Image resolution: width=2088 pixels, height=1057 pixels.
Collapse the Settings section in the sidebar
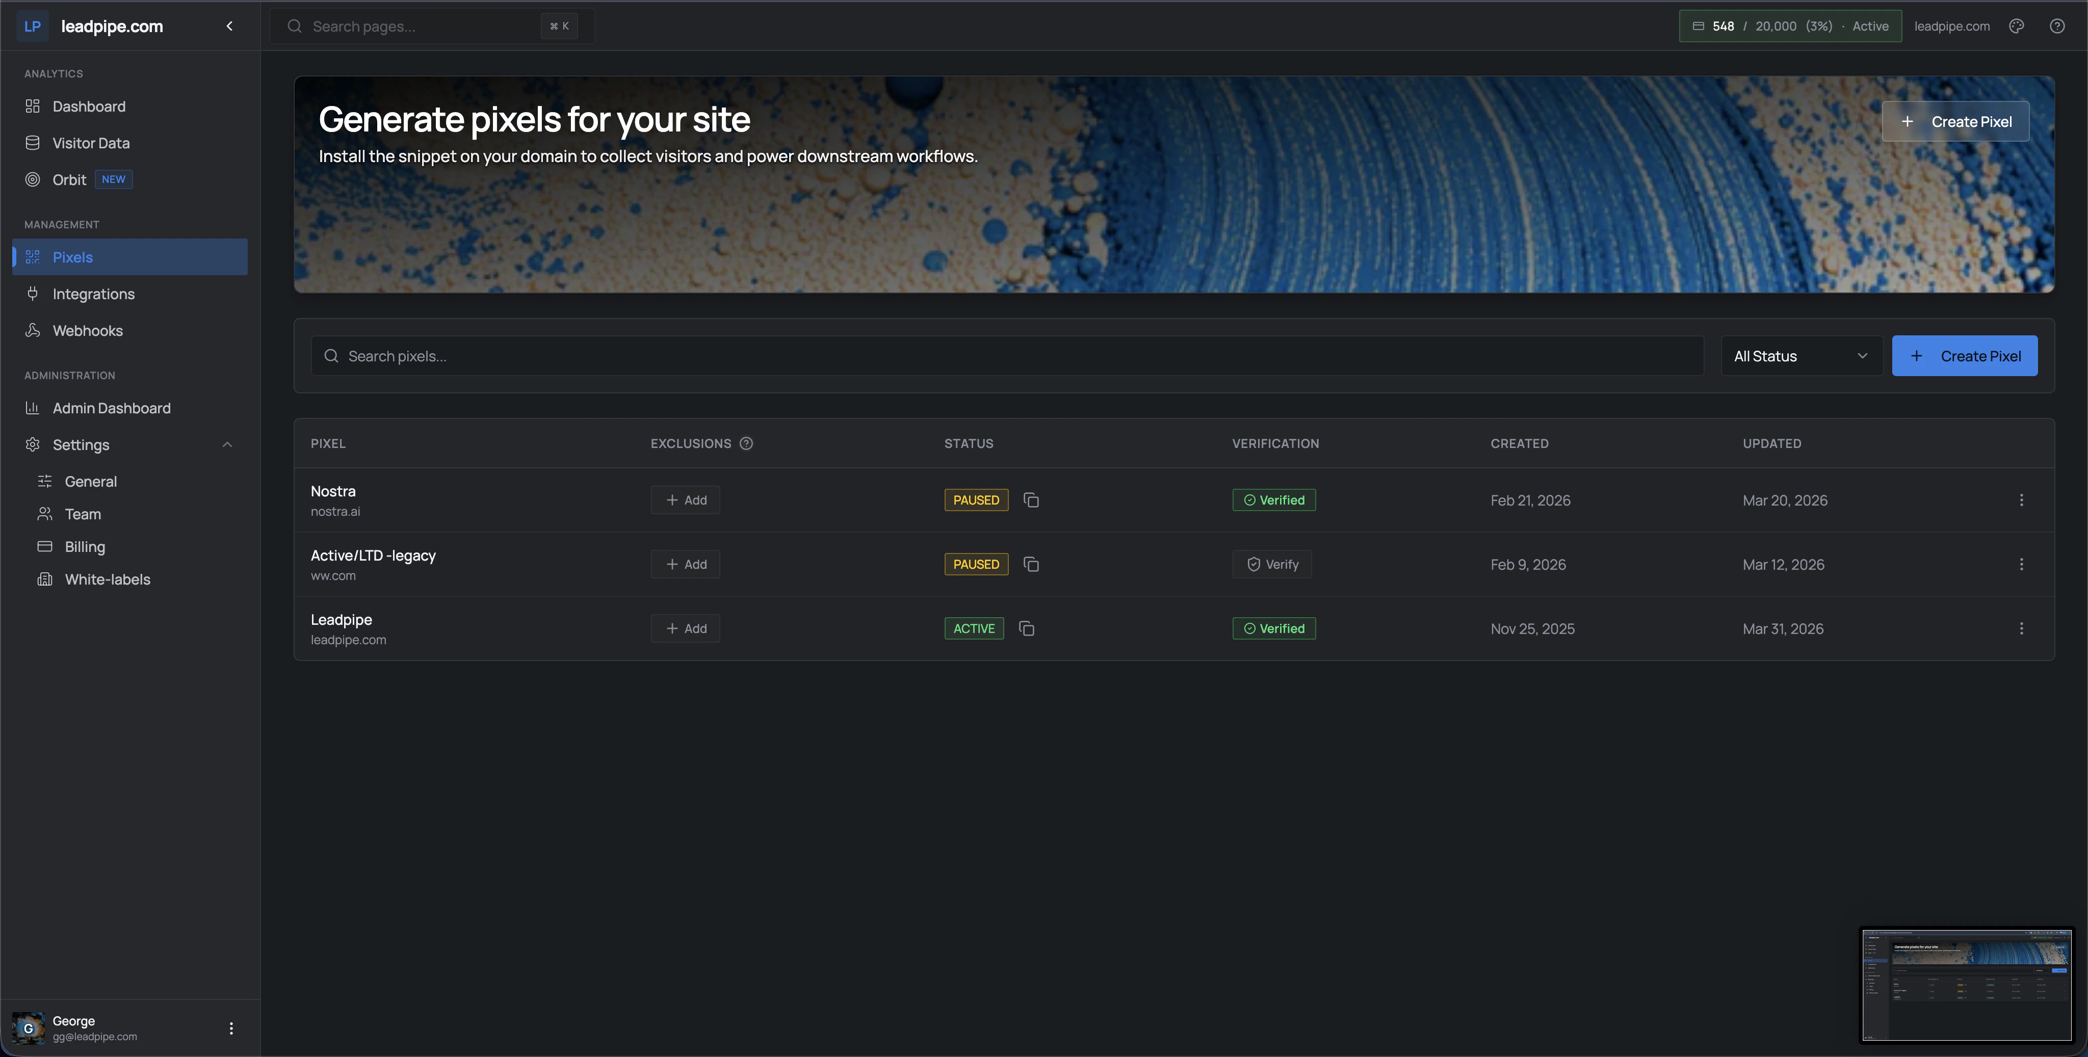(227, 445)
